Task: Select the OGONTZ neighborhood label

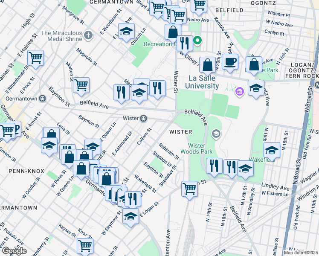Action: click(263, 3)
